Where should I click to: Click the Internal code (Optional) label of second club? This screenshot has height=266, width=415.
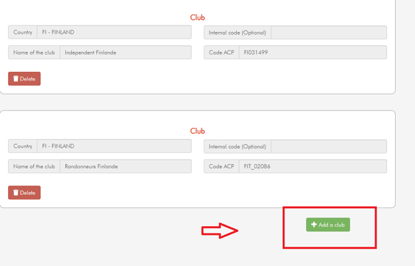237,146
